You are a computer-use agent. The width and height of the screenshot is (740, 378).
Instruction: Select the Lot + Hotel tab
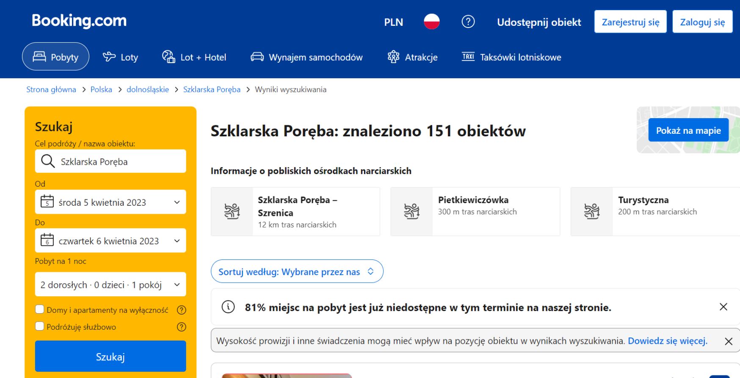point(194,57)
